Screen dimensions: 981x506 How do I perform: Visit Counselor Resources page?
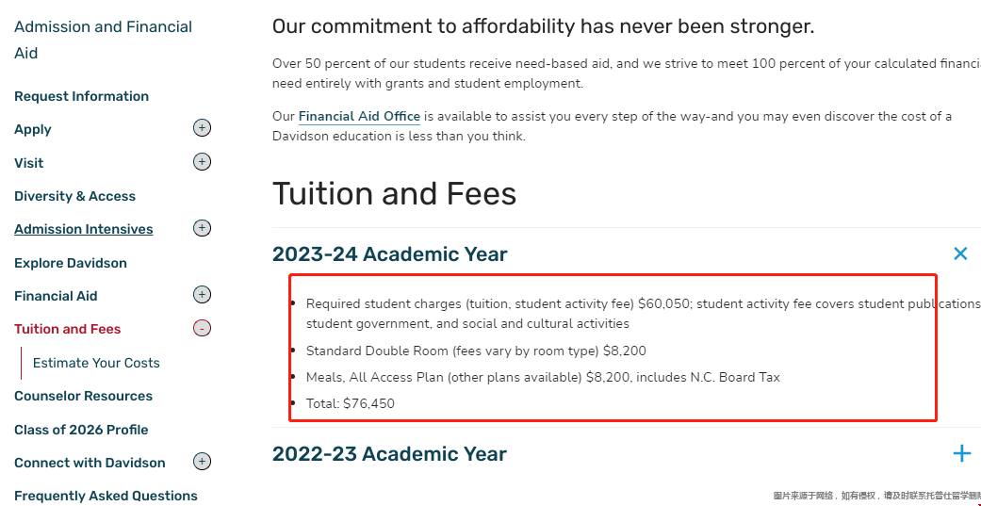pos(83,396)
